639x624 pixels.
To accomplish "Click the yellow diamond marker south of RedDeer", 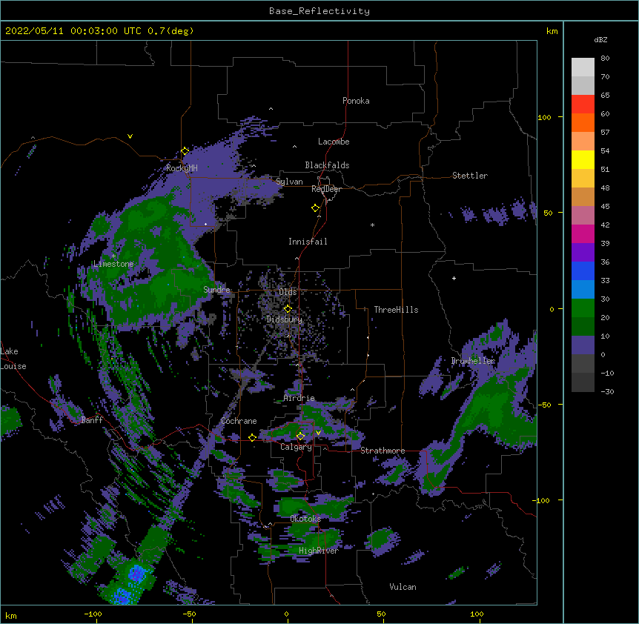I will [x=316, y=208].
